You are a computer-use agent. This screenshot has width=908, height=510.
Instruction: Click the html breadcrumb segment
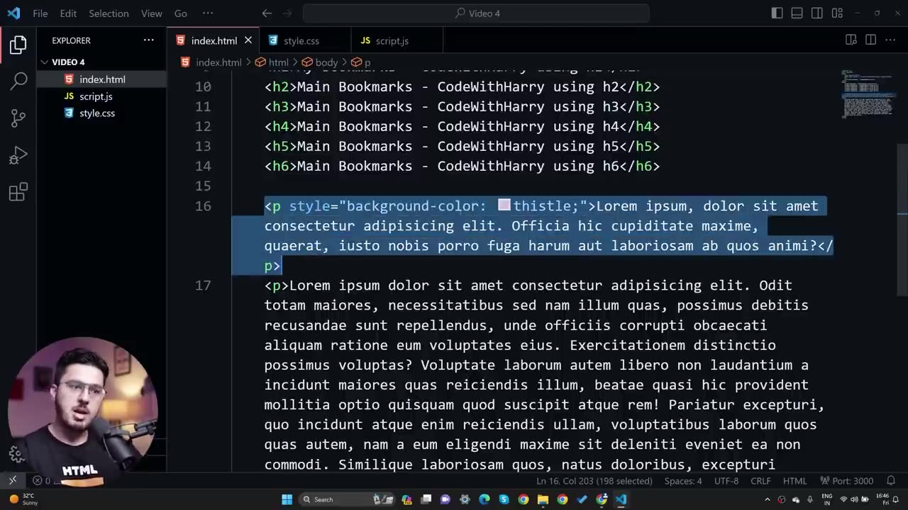272,62
